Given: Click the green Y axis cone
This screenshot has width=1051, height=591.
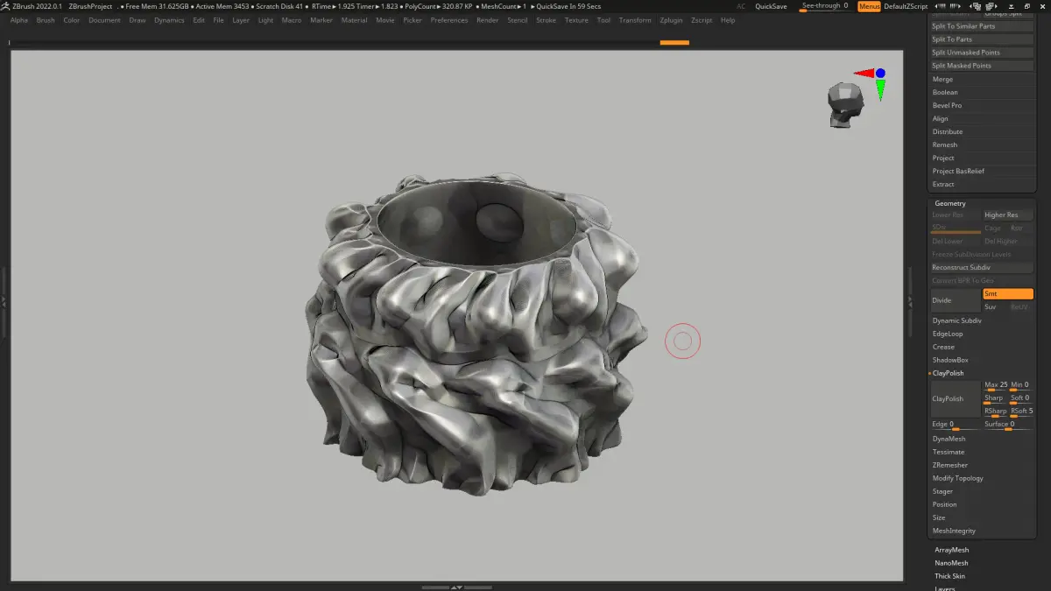Looking at the screenshot, I should (880, 89).
